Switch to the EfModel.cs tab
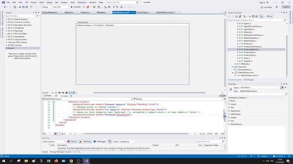This screenshot has height=164, width=293. [101, 12]
